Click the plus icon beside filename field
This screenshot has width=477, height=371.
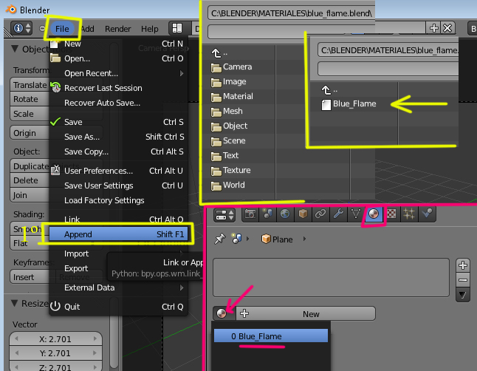433,28
